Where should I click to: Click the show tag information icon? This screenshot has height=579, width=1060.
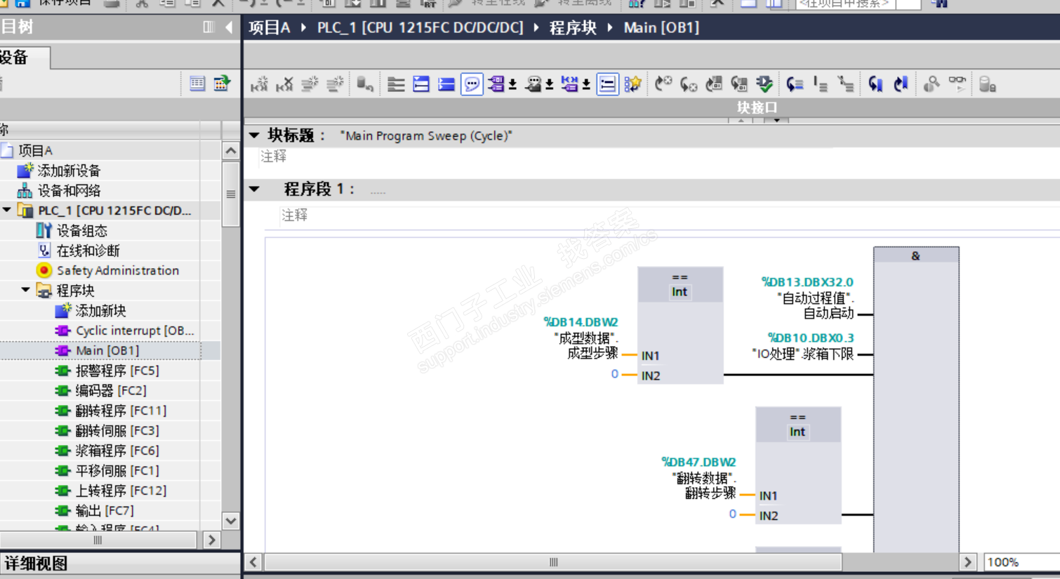point(534,85)
